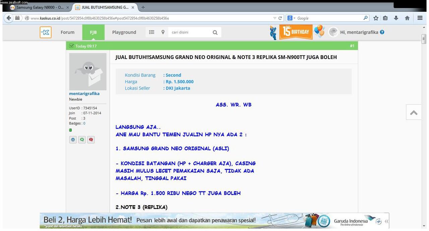This screenshot has height=231, width=429.
Task: Tick the checkbox beside Today 09:17
Action: (71, 46)
